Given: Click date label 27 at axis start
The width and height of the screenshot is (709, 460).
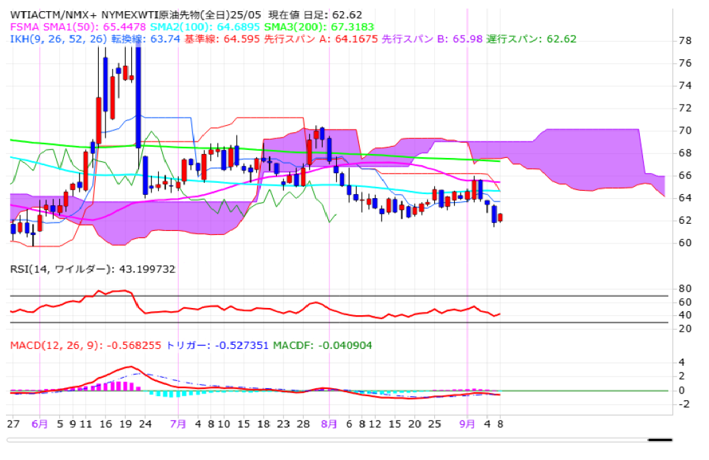Looking at the screenshot, I should click(x=13, y=424).
